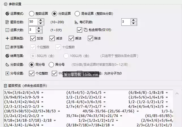
Task: Decrease 每行列数 with down arrow
Action: point(133,23)
